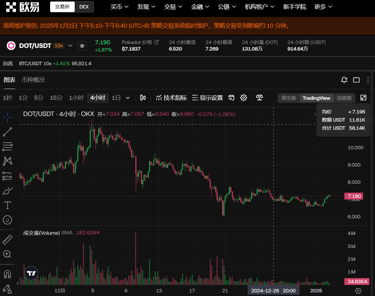Open the 新手学院 menu item
The image size is (375, 296).
click(x=294, y=7)
